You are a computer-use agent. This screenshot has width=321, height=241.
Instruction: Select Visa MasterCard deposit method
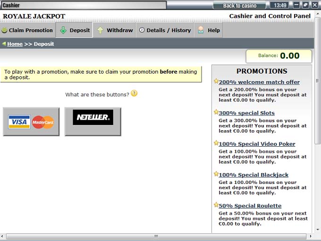[x=31, y=122]
